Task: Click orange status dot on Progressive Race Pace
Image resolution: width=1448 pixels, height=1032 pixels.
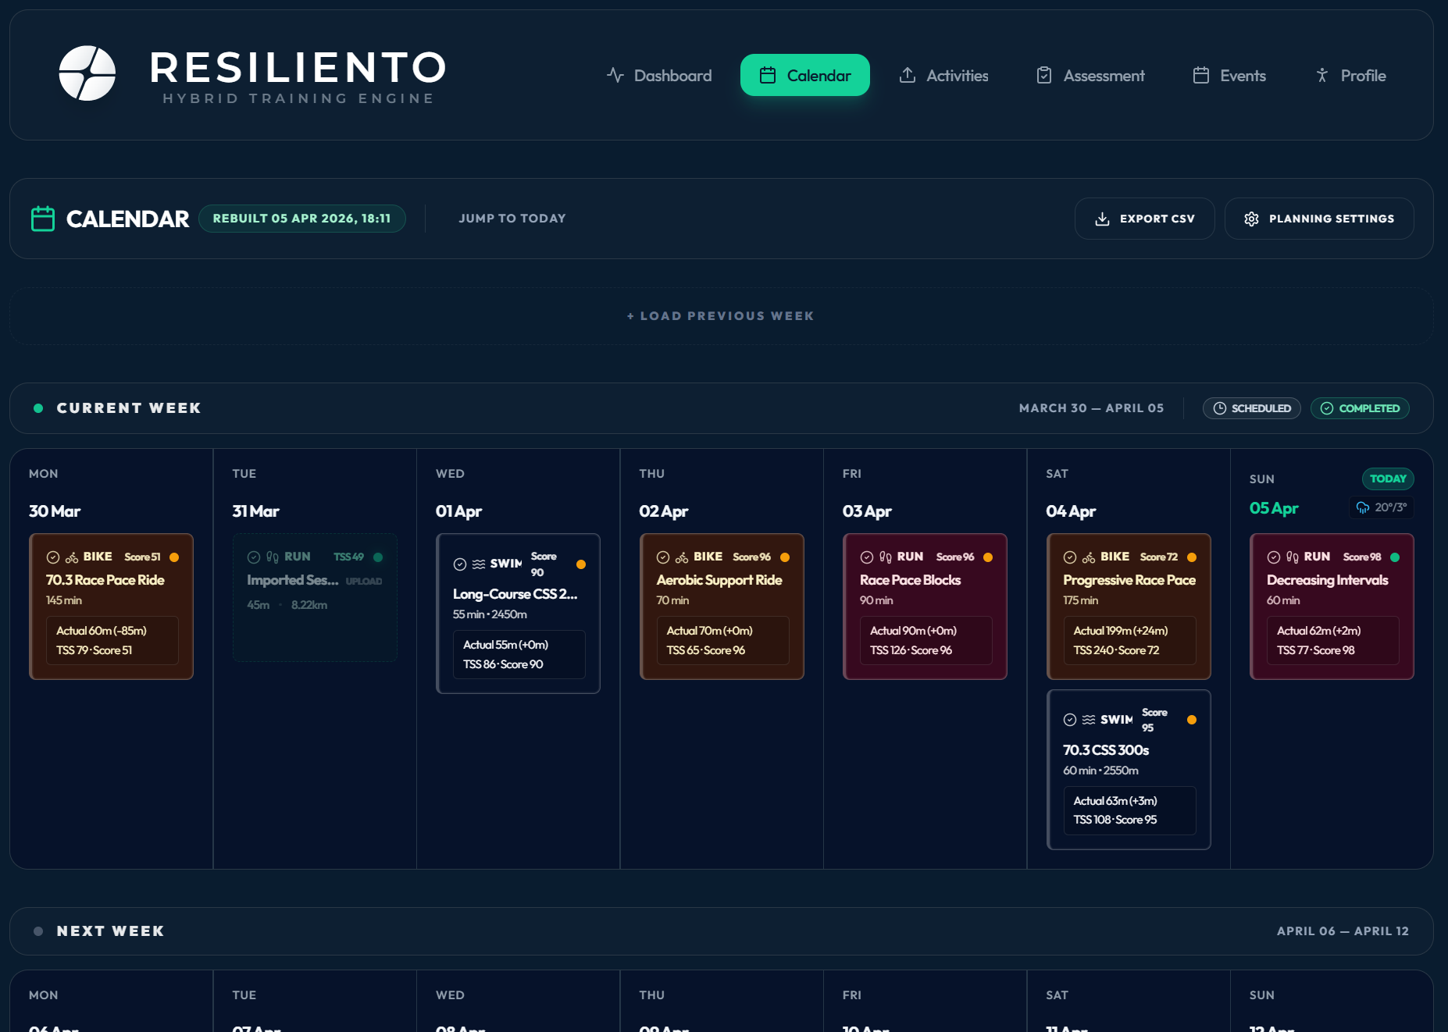Action: click(x=1192, y=557)
